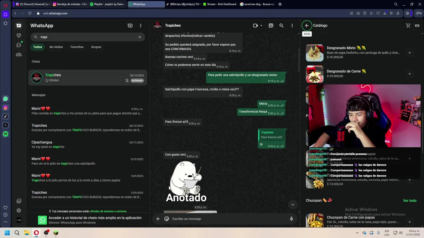This screenshot has height=238, width=424.
Task: Show hidden system tray icons
Action: point(357,233)
